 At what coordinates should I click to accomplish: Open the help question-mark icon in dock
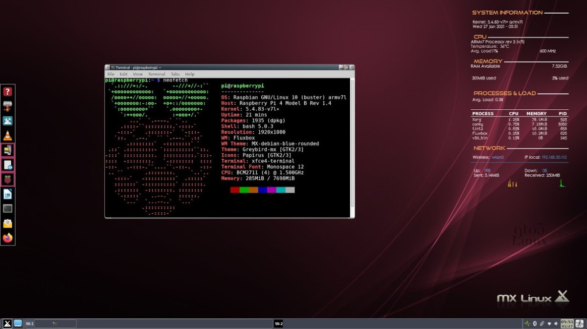pyautogui.click(x=8, y=92)
